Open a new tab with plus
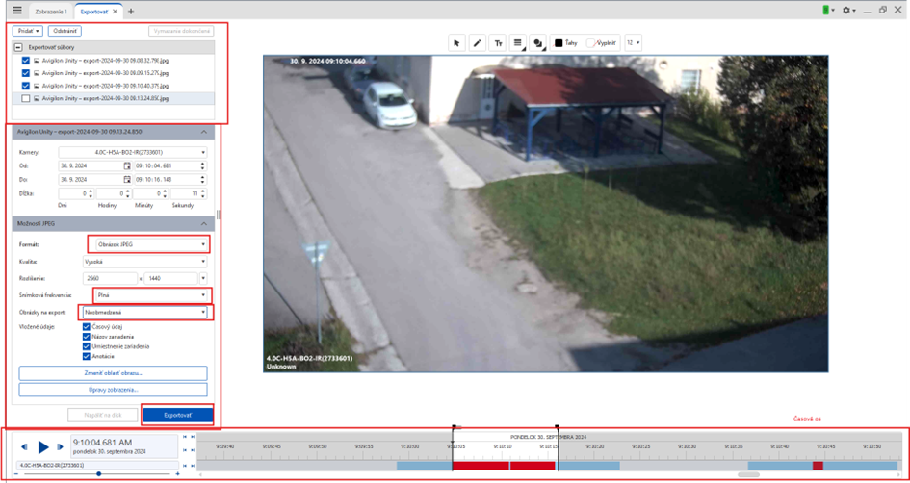Screen dimensions: 910x483 click(131, 12)
